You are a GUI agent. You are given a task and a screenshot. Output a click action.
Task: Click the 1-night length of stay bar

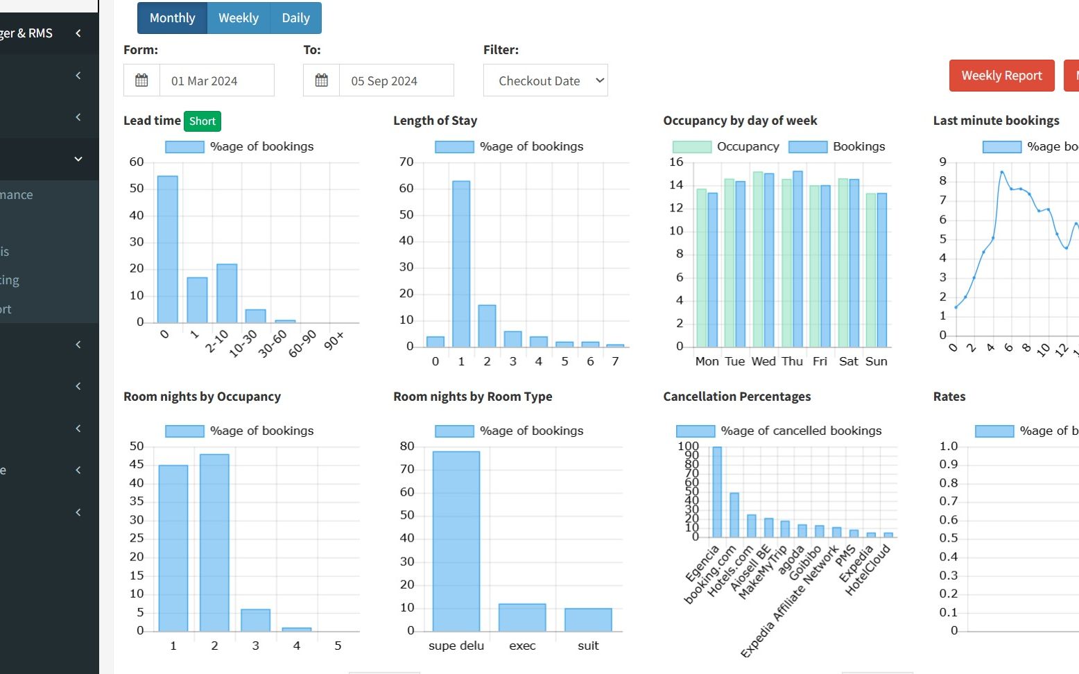click(x=461, y=264)
